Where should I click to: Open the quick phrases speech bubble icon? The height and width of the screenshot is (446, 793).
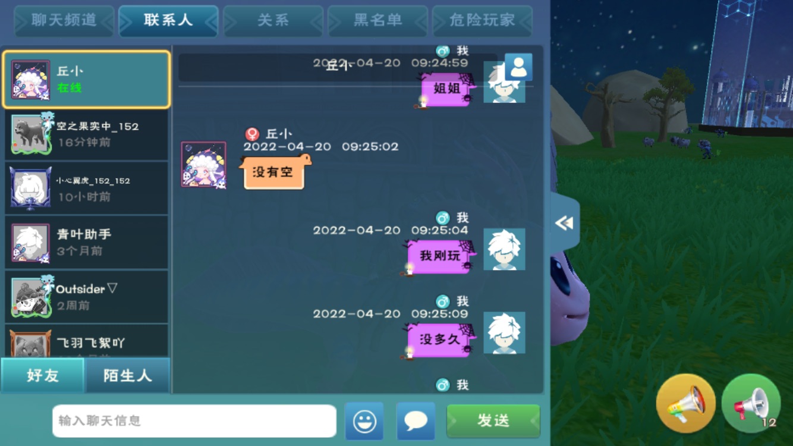(416, 421)
